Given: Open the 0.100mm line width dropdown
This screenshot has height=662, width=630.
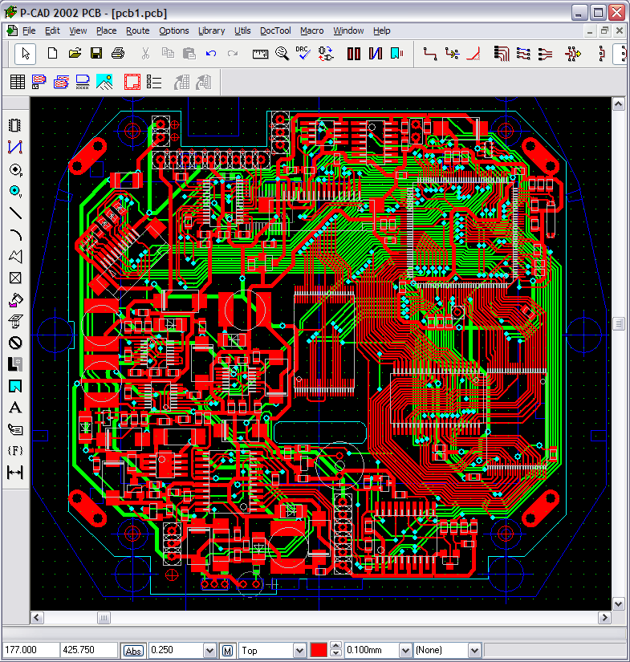Looking at the screenshot, I should [405, 651].
